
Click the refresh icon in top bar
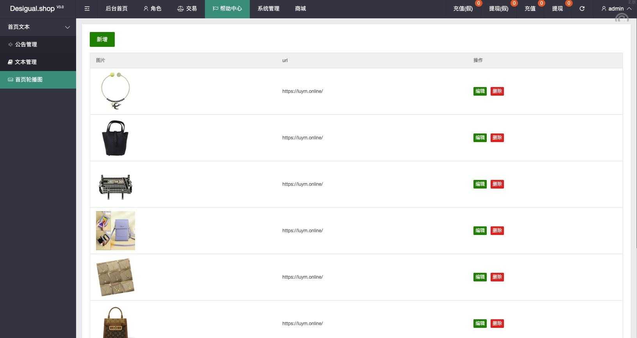click(582, 9)
